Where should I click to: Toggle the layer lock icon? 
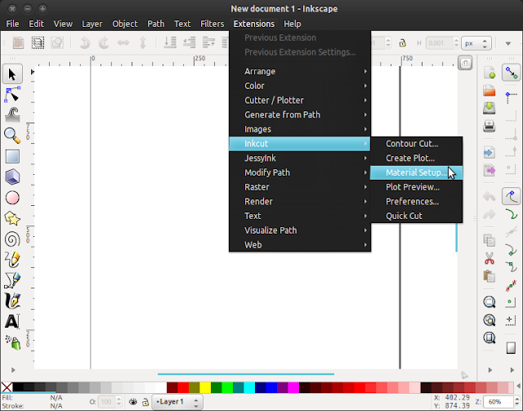(145, 402)
